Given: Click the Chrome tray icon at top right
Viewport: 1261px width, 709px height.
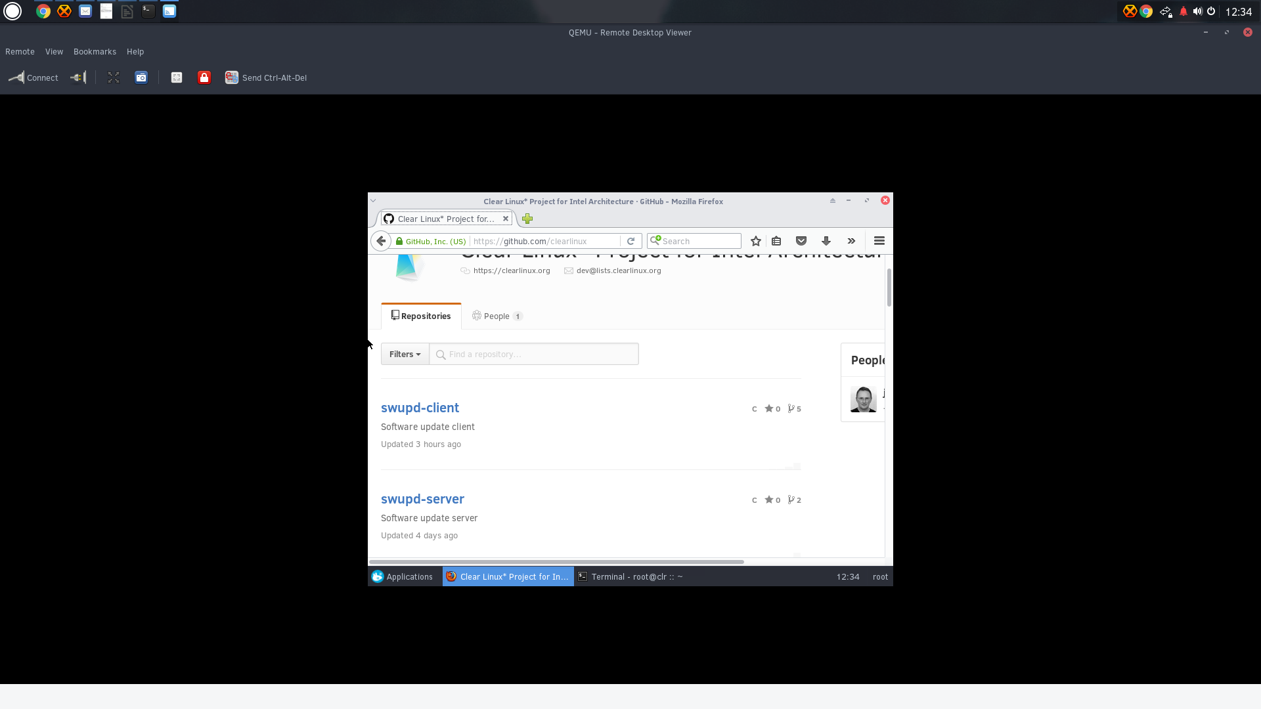Looking at the screenshot, I should (1146, 11).
